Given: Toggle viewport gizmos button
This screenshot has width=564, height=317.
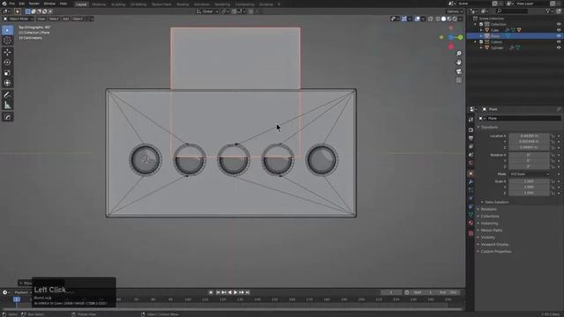Looking at the screenshot, I should click(404, 18).
